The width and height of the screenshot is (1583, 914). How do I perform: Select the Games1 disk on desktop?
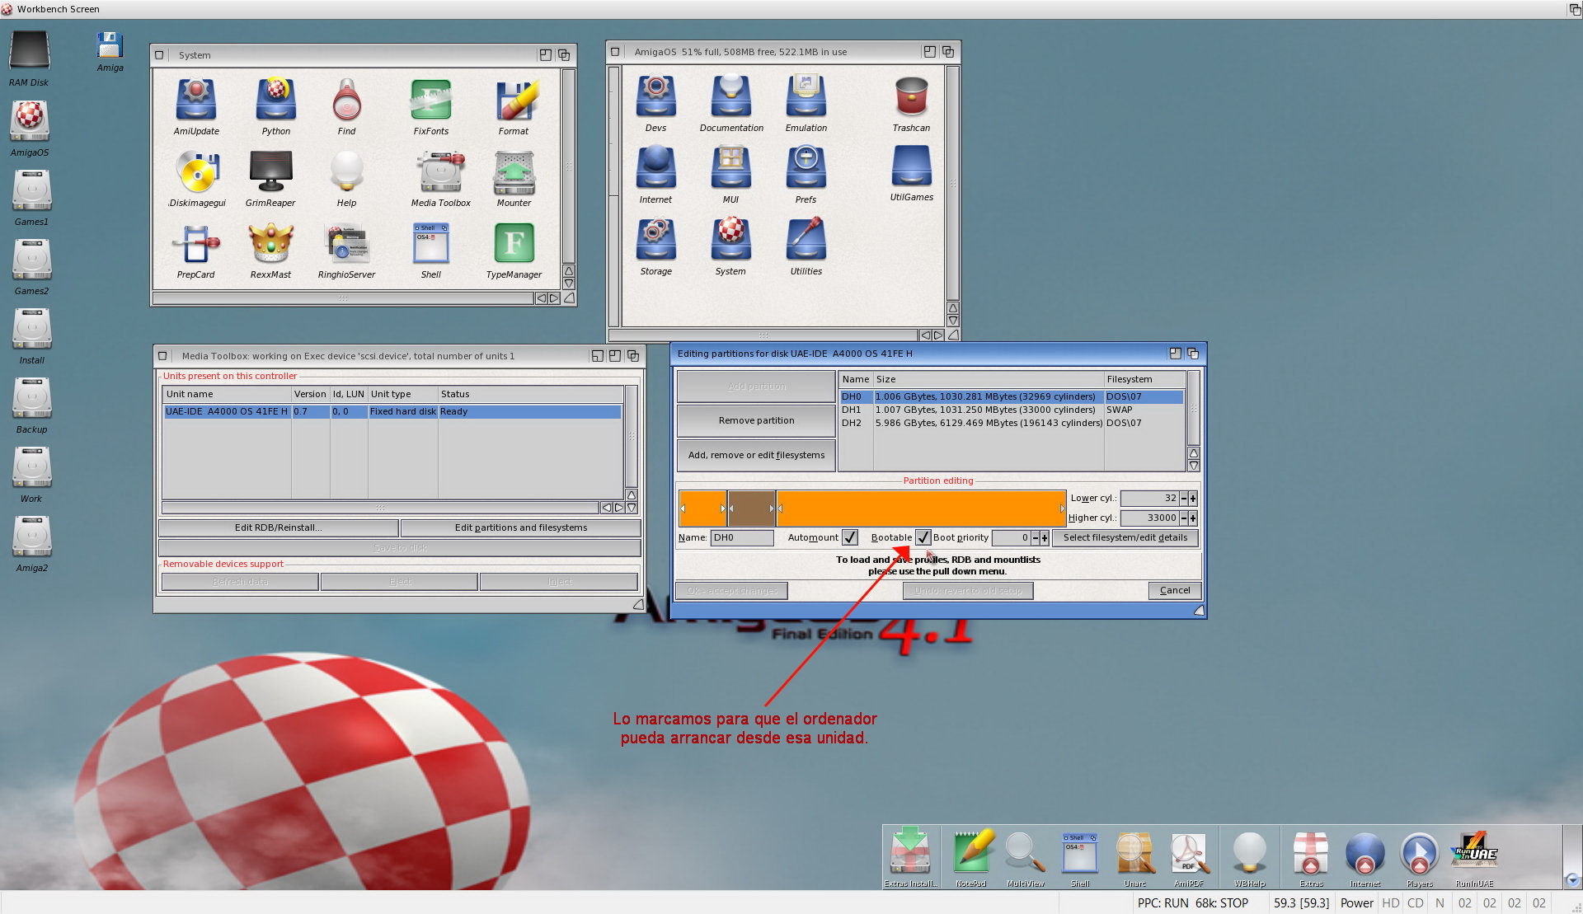click(x=31, y=190)
